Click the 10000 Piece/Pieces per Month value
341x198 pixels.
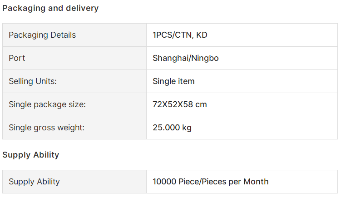coord(211,182)
